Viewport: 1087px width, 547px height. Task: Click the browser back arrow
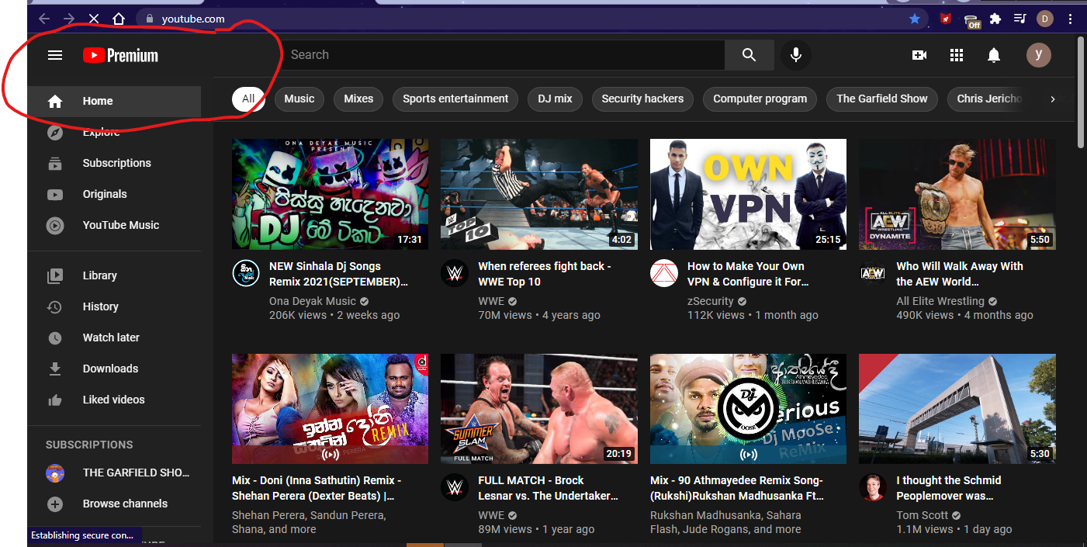coord(44,19)
